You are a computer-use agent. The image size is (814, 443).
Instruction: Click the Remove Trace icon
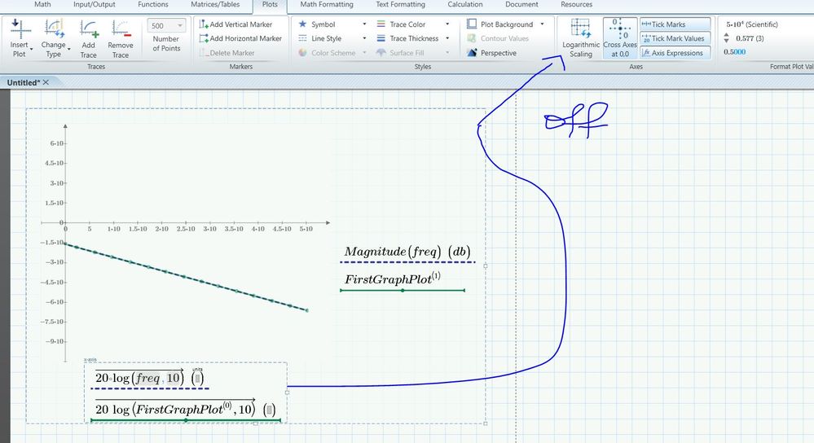[x=121, y=29]
